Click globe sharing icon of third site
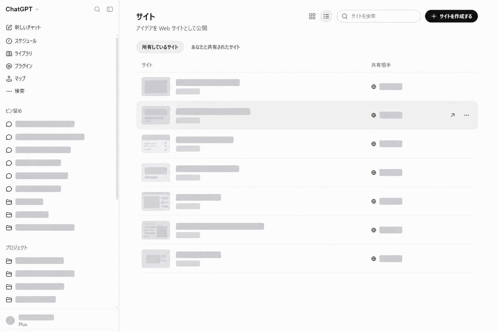The image size is (498, 332). (374, 144)
